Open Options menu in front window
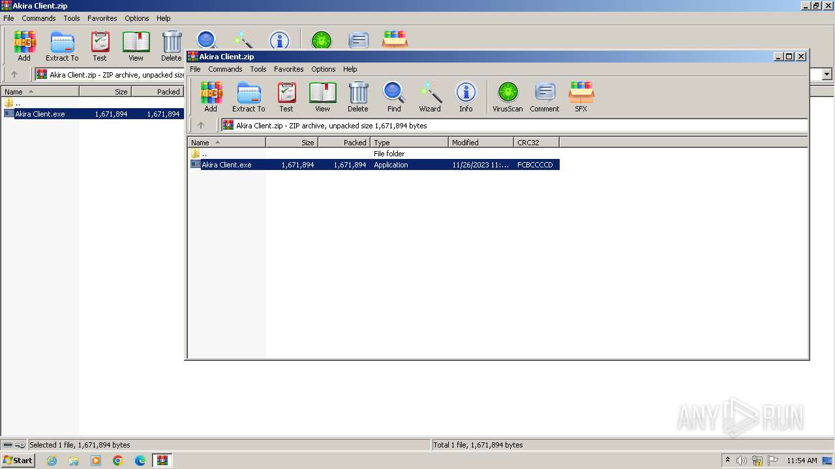835x469 pixels. 324,69
